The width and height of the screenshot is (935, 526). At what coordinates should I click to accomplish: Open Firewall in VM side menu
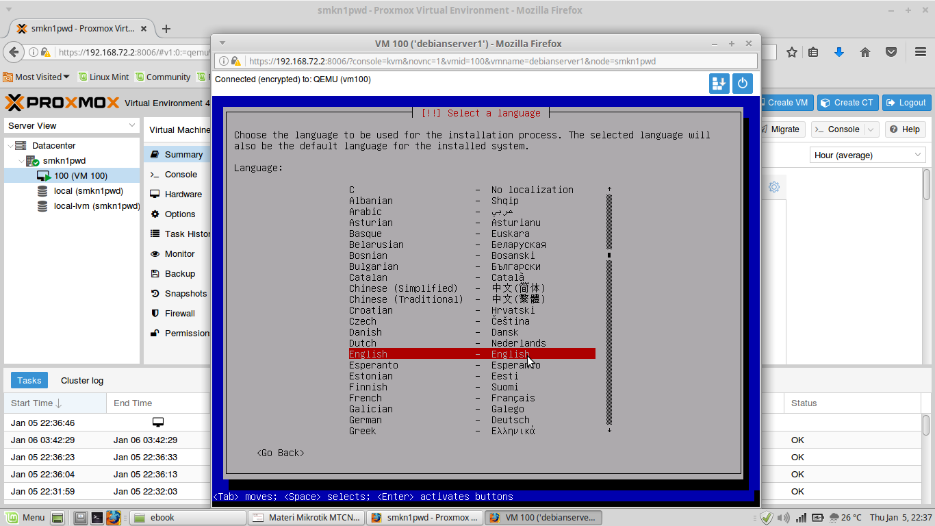coord(178,314)
